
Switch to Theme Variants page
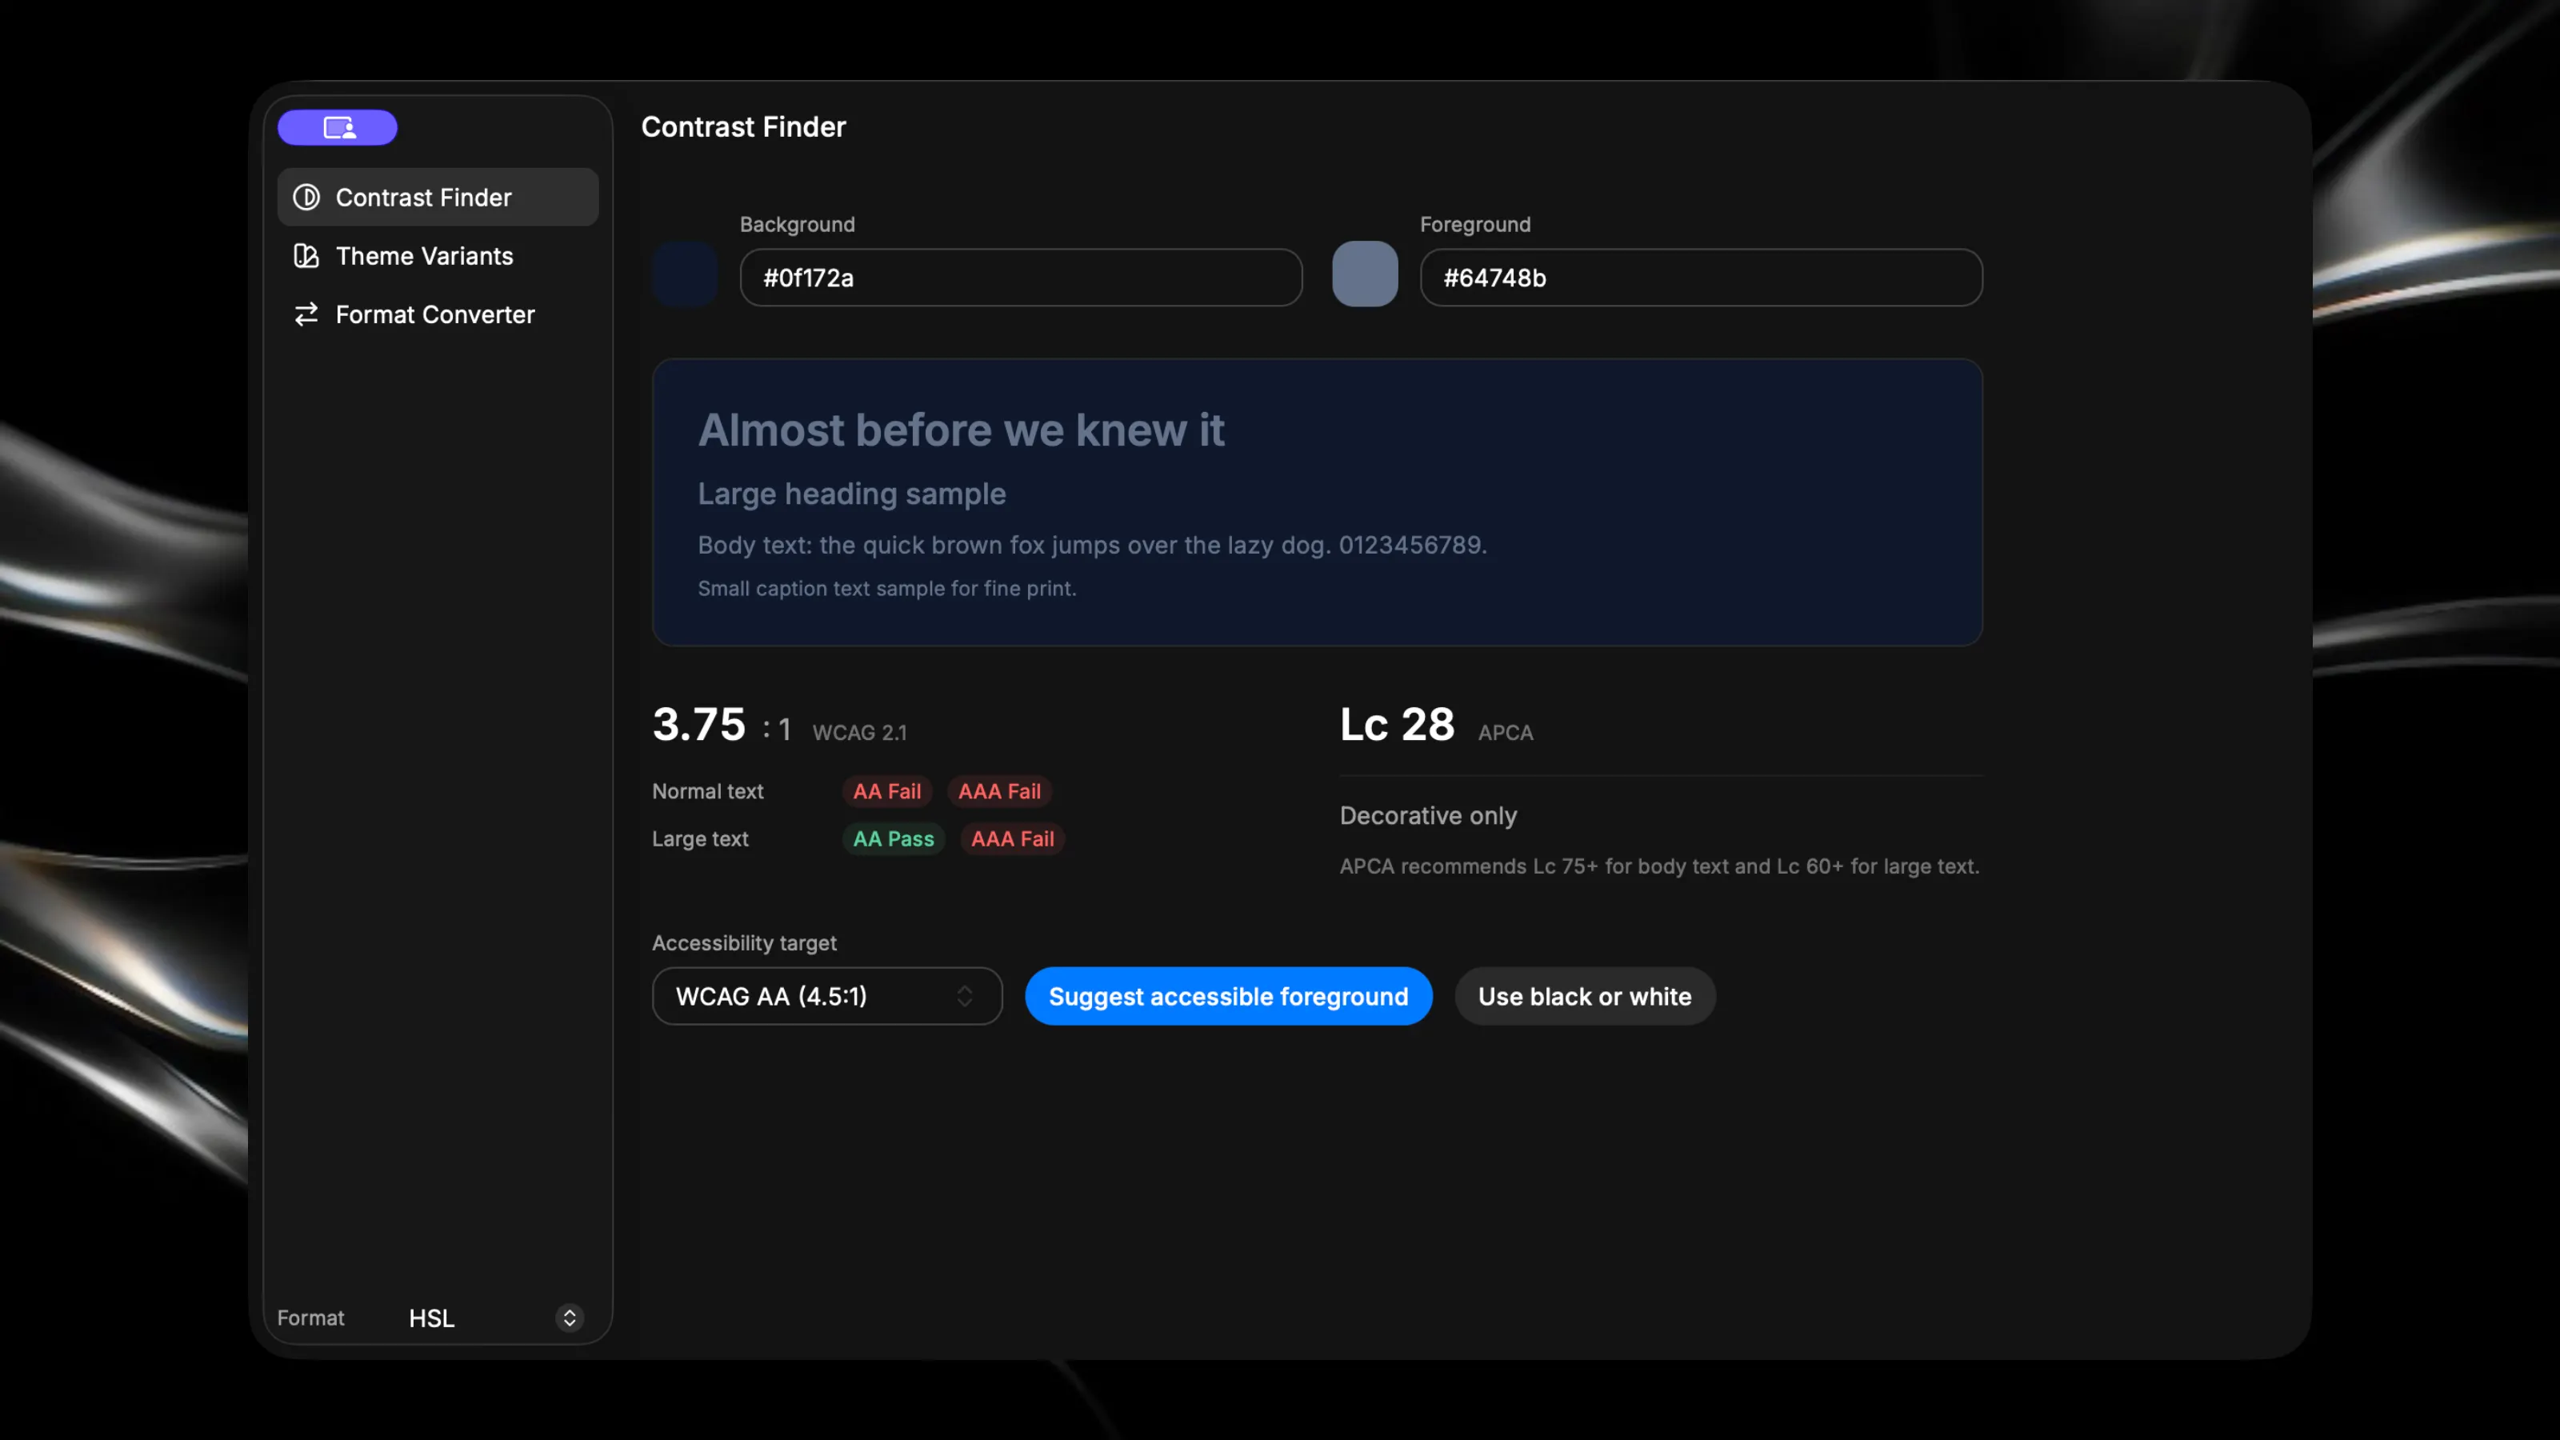(438, 255)
